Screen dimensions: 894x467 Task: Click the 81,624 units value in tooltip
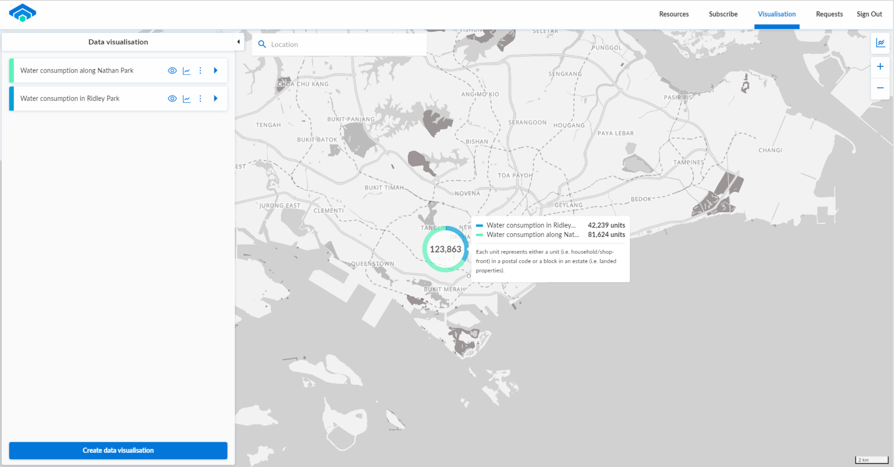pos(606,234)
